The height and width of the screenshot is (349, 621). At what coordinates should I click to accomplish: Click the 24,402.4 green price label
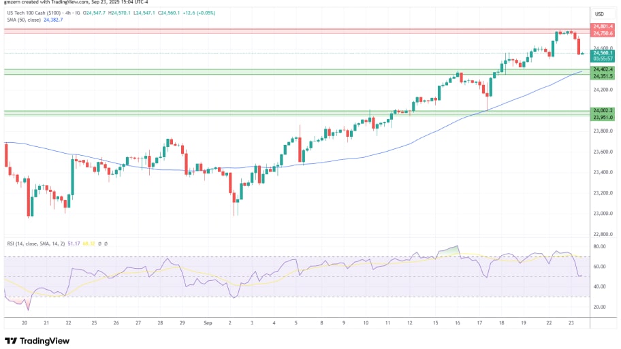(603, 69)
